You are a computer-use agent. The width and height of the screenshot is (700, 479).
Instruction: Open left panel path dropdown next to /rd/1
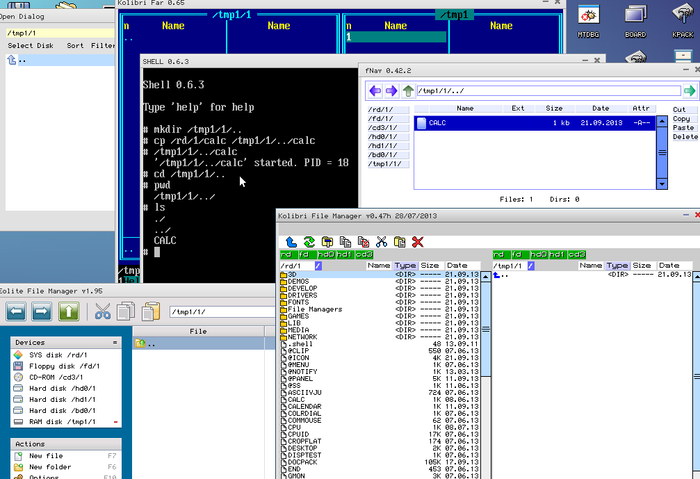coord(318,266)
